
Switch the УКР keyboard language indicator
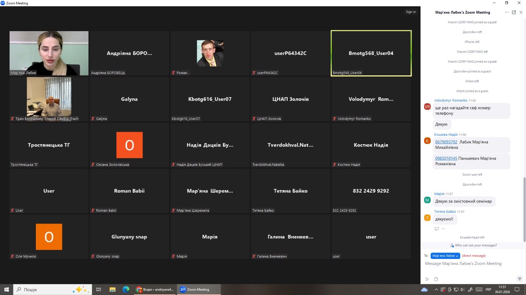coord(488,289)
